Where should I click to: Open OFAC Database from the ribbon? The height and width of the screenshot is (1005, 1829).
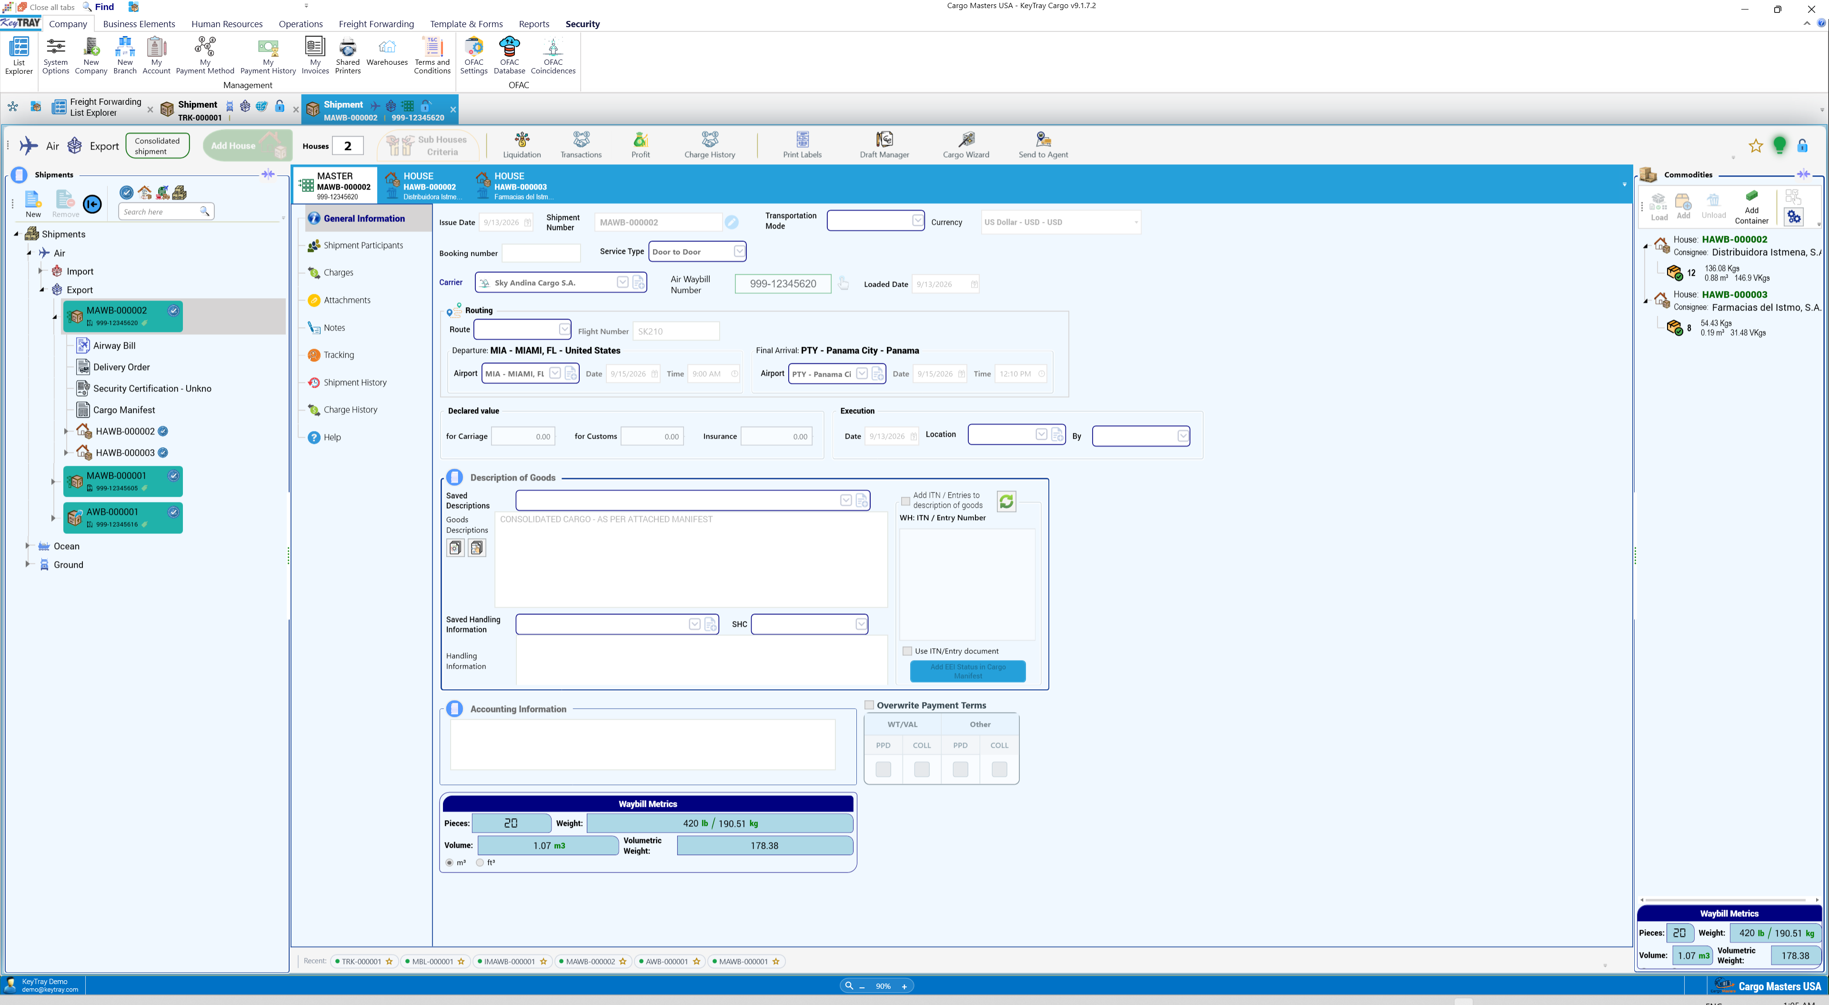[x=509, y=55]
